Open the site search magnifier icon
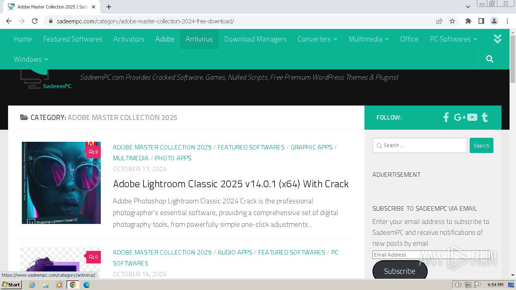516x290 pixels. [x=490, y=59]
